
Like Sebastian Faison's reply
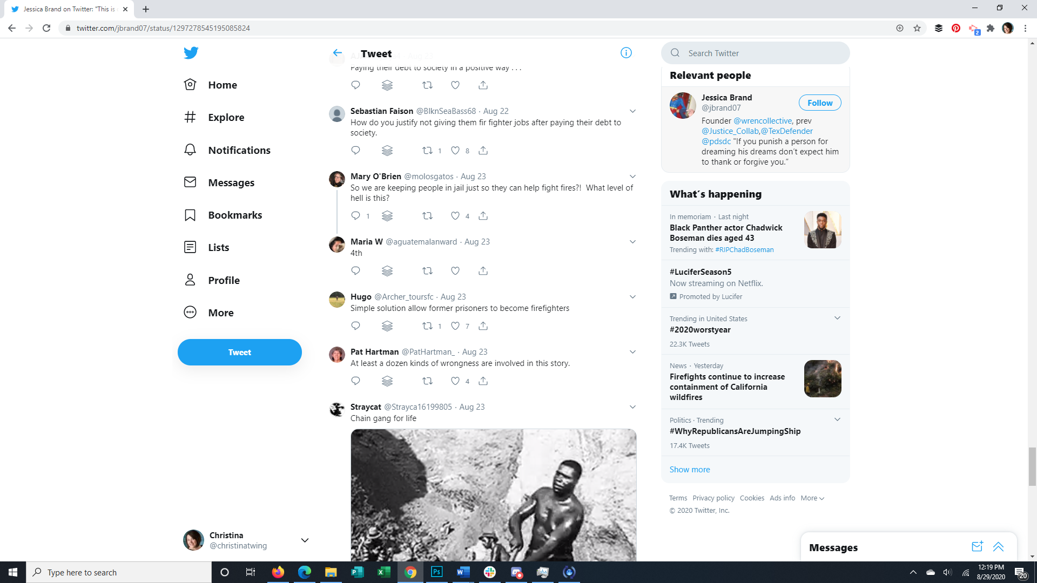click(x=455, y=151)
